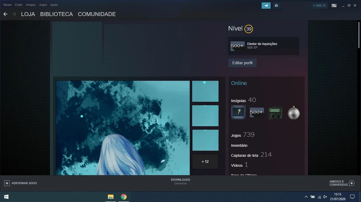Screen dimensions: 361x202
Task: Open the battery status tray icon
Action: (x=313, y=197)
